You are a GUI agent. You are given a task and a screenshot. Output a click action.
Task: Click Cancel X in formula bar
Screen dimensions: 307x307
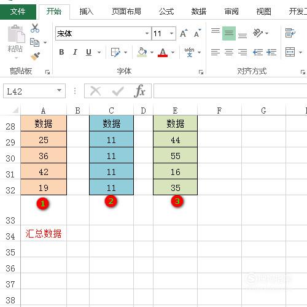[x=96, y=91]
